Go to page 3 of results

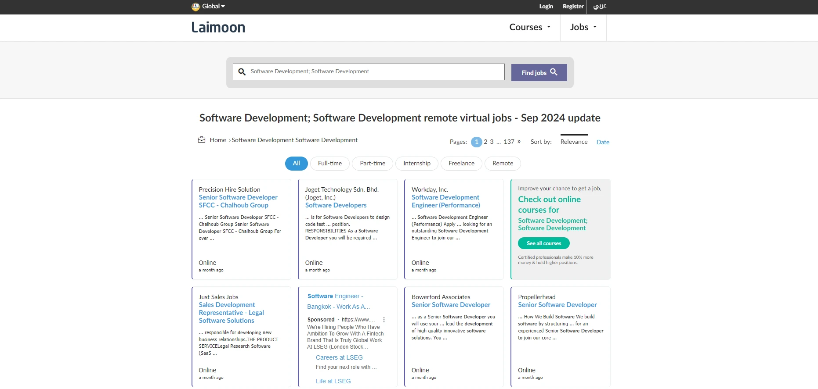[492, 142]
